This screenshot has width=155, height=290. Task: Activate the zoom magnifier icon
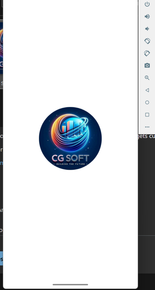[x=147, y=78]
